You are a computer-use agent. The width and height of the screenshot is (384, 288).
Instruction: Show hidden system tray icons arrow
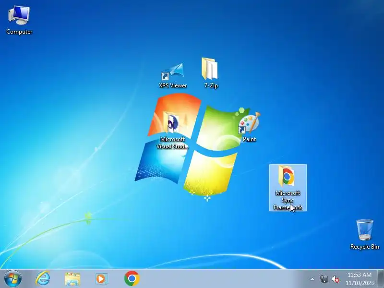(312, 279)
